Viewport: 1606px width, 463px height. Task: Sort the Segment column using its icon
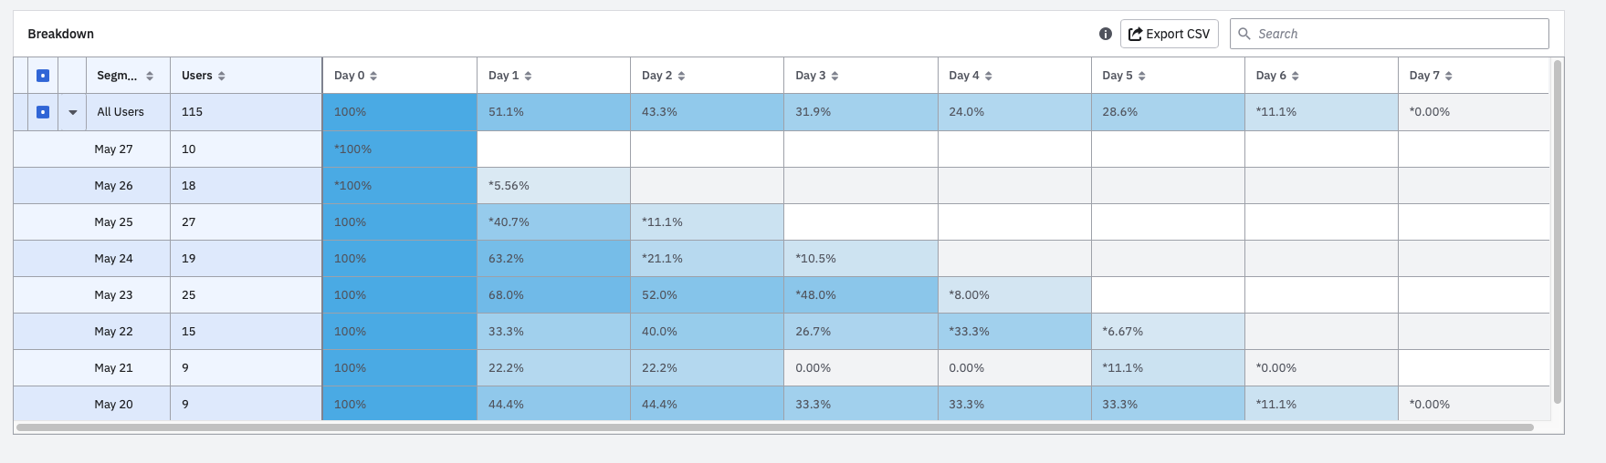coord(150,76)
